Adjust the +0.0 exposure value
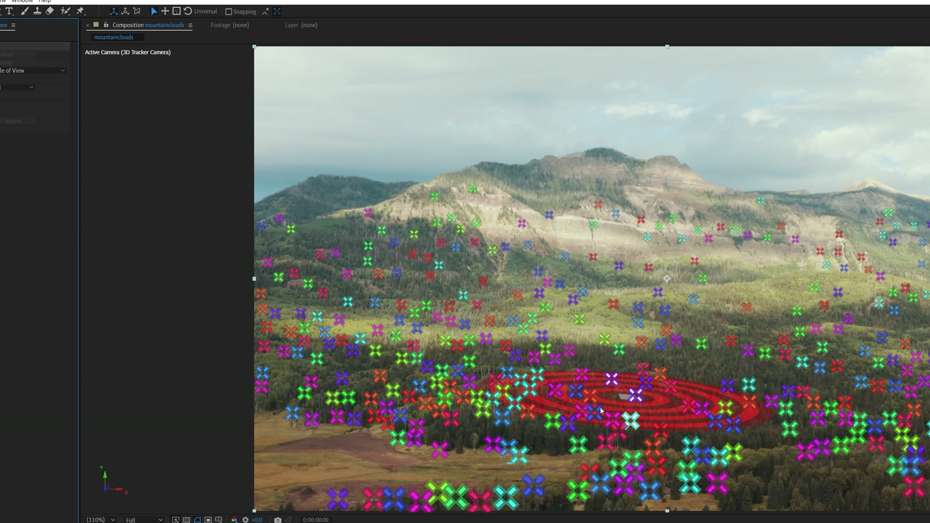The height and width of the screenshot is (523, 930). (257, 520)
